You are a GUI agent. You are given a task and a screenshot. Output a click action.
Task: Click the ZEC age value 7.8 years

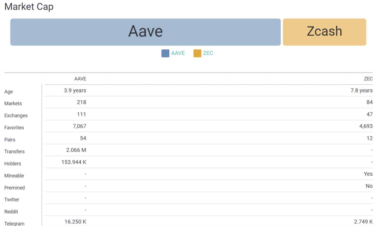[x=361, y=91]
